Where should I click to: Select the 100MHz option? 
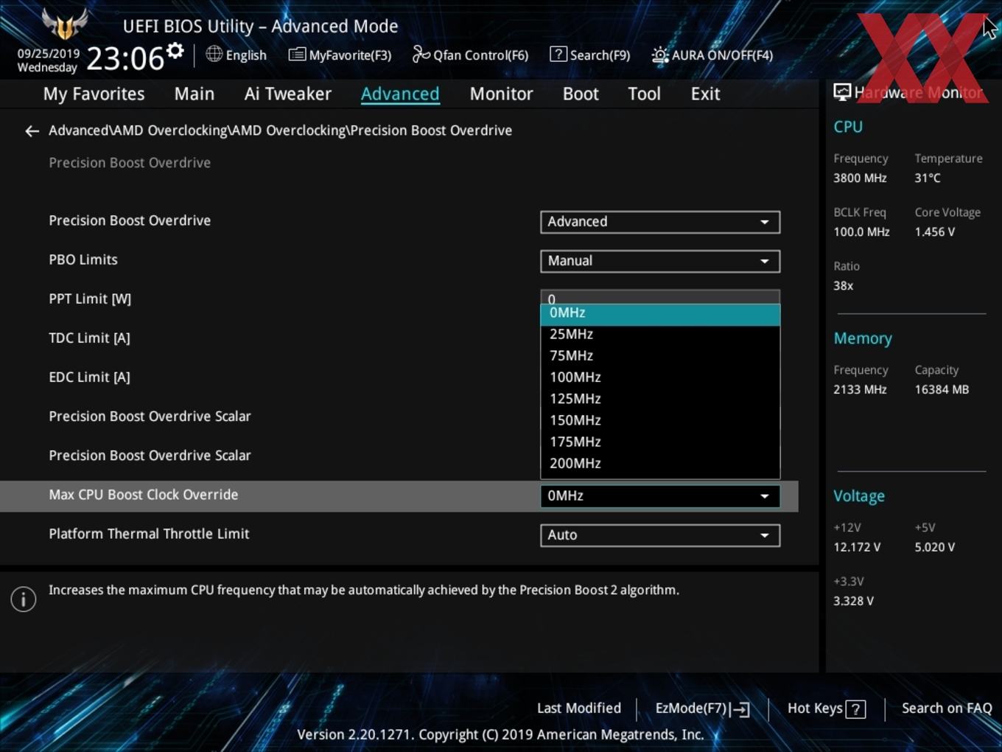click(x=660, y=377)
